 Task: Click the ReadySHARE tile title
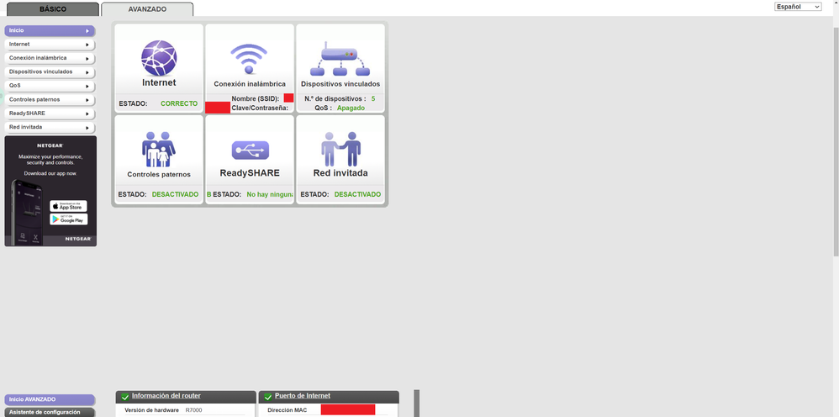point(250,173)
